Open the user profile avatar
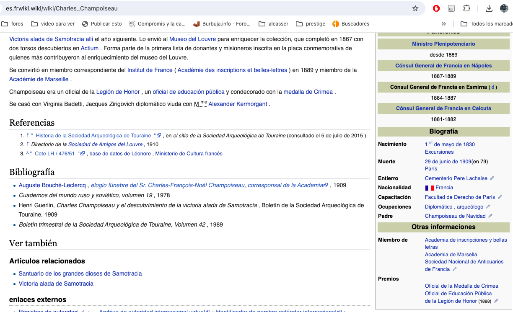 pos(504,8)
